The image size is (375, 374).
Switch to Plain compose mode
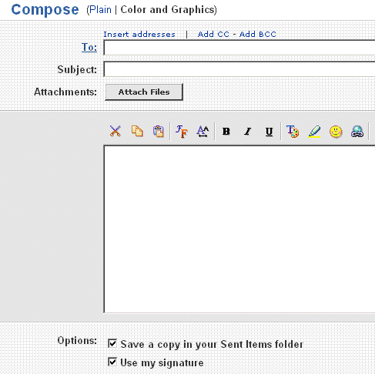[100, 10]
